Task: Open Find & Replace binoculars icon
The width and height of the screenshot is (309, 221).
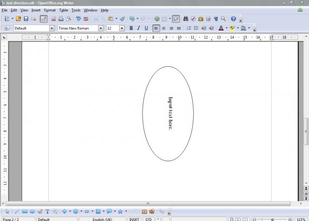Action: 185,19
